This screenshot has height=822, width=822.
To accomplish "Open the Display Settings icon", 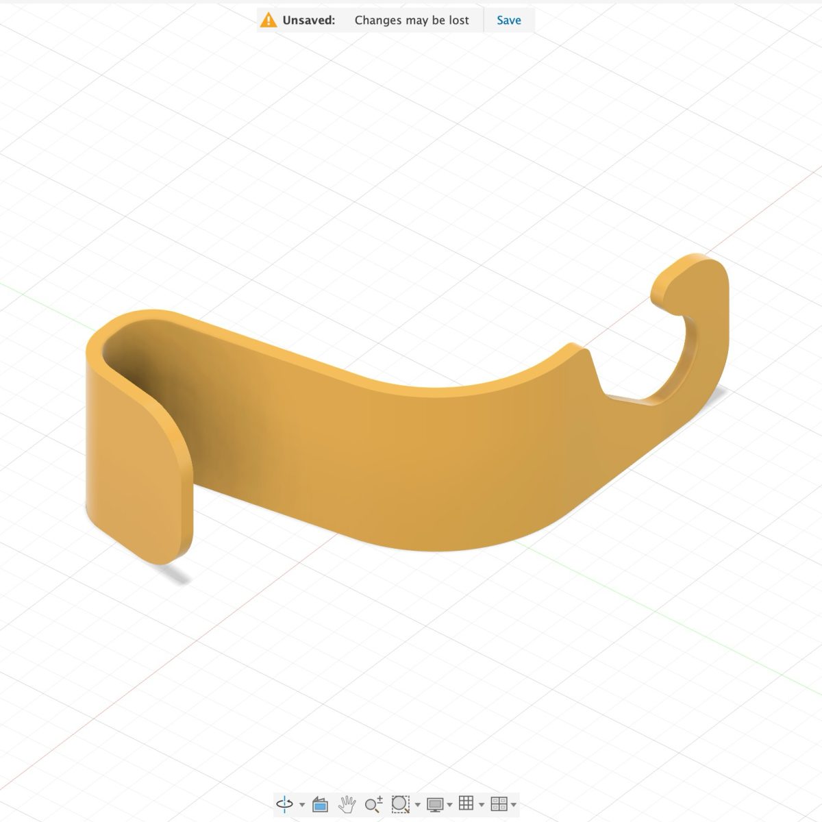I will coord(435,803).
